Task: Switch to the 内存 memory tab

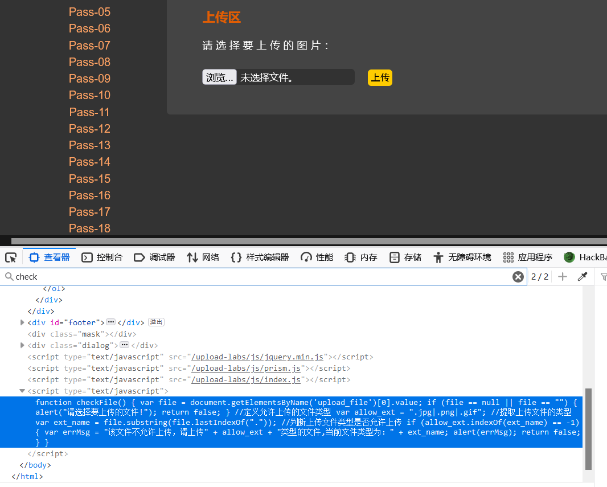Action: click(361, 257)
